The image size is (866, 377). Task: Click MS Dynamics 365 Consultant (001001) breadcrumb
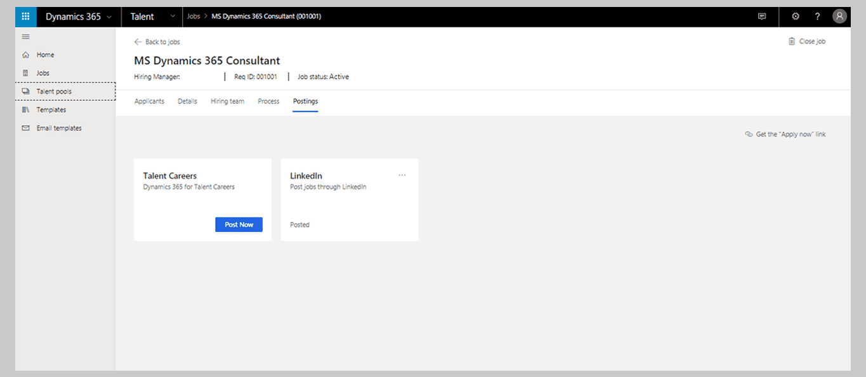click(x=266, y=16)
